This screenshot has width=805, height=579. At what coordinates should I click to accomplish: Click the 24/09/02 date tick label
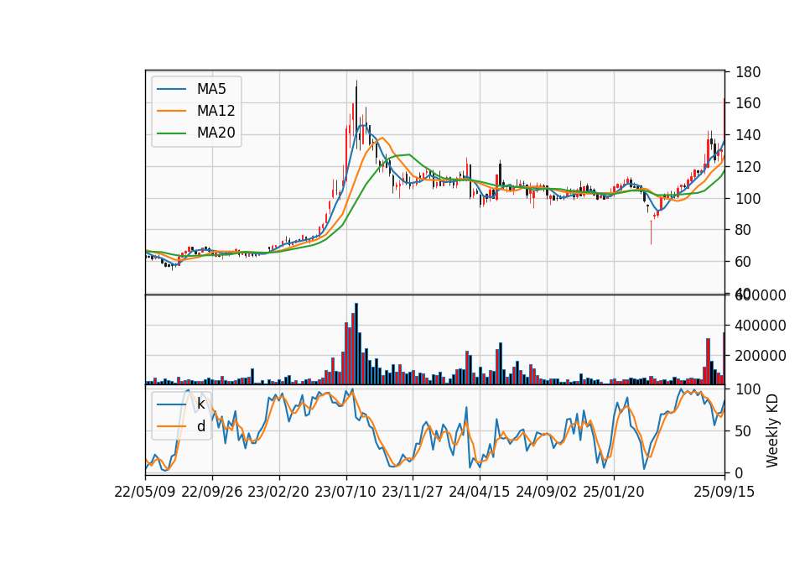point(546,492)
